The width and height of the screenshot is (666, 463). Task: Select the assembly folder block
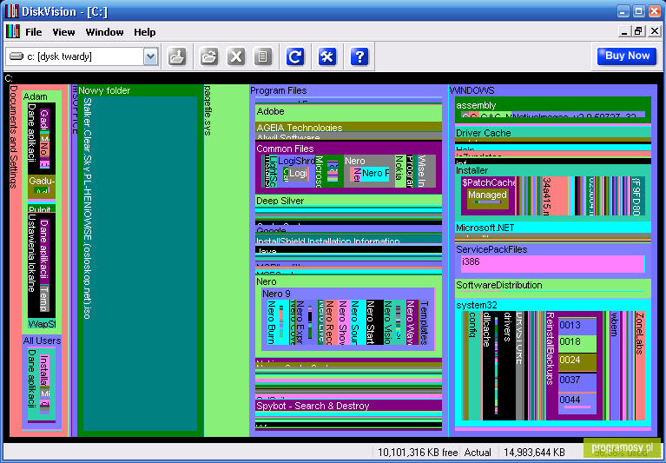tap(553, 109)
